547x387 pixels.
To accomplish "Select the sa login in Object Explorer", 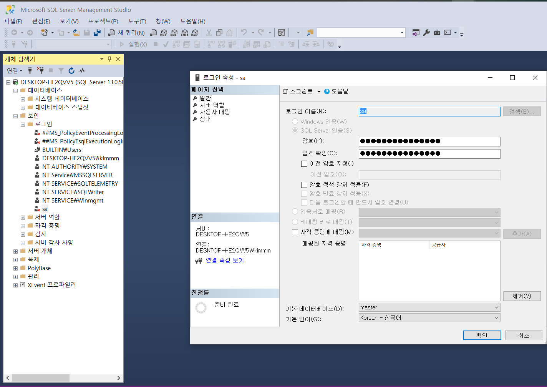I will click(45, 209).
